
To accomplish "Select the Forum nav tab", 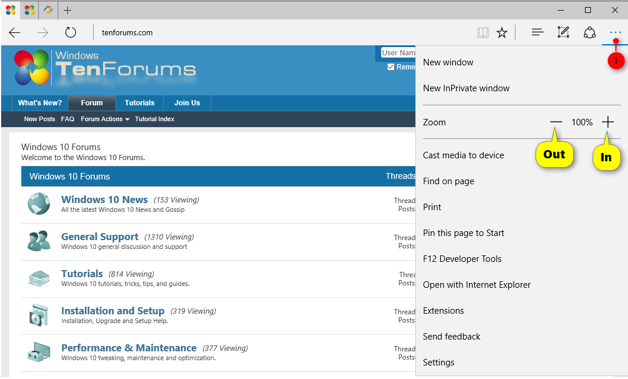I will [x=92, y=103].
